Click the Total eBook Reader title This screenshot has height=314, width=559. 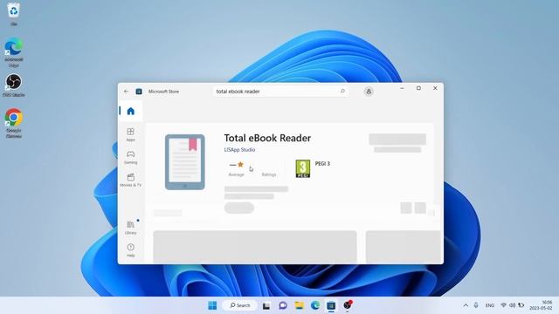[x=267, y=138]
